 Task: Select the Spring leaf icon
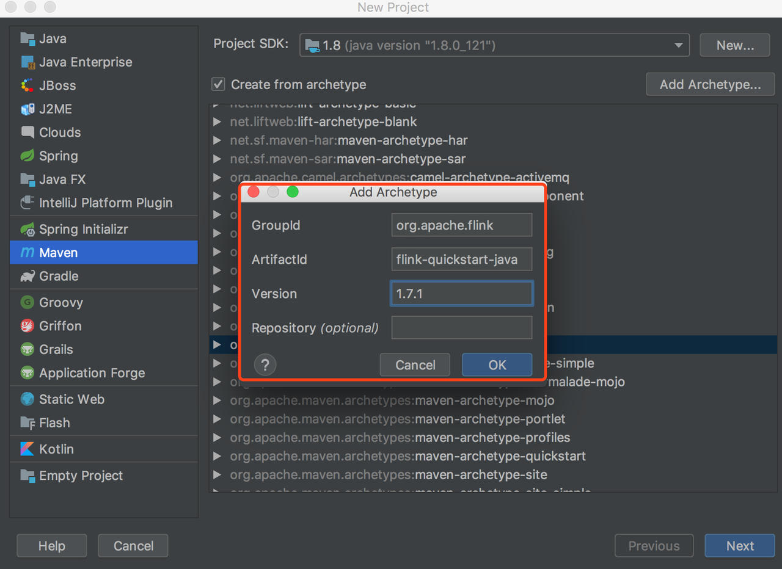pos(27,156)
